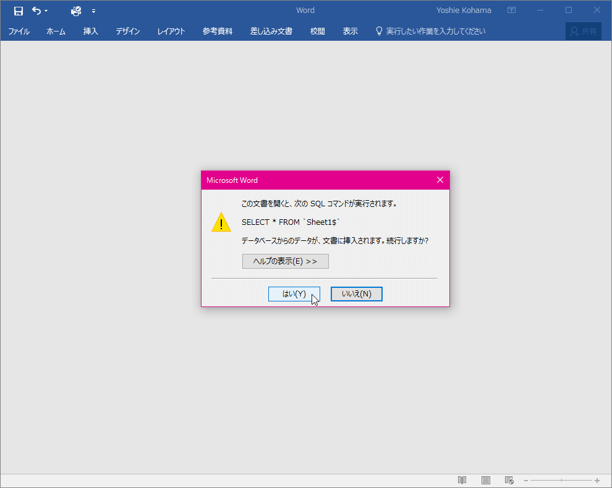Click the 共有 share button
The height and width of the screenshot is (488, 612).
pyautogui.click(x=584, y=32)
